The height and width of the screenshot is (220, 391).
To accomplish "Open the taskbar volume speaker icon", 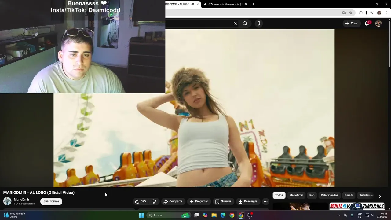I will click(x=372, y=215).
